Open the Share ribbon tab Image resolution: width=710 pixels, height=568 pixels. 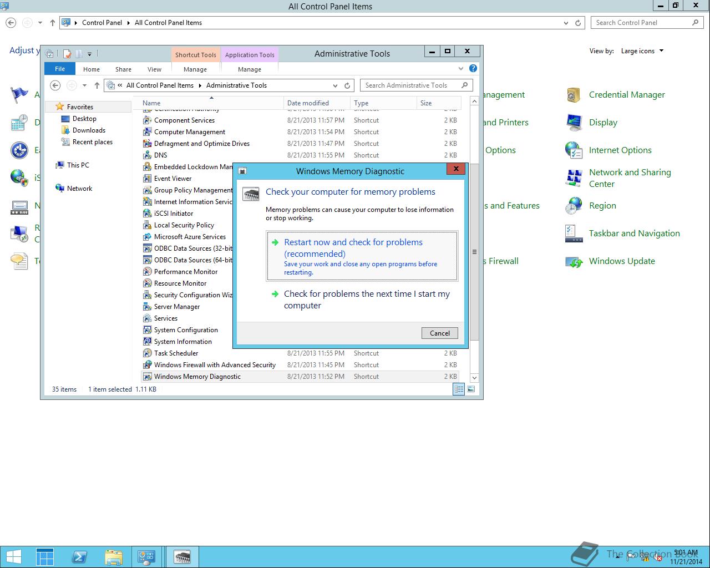pyautogui.click(x=123, y=69)
